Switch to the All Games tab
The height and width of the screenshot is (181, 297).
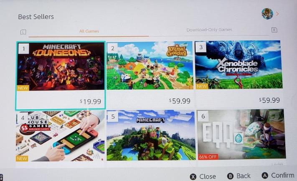tap(89, 31)
